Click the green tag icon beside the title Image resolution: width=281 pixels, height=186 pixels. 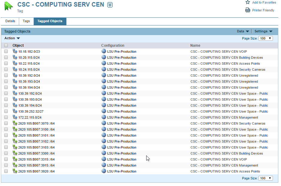(8, 6)
